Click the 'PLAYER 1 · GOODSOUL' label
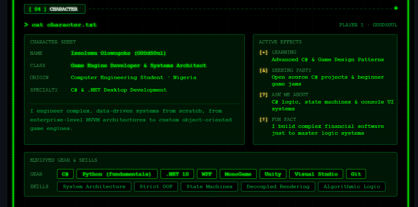418x207 pixels. (368, 25)
